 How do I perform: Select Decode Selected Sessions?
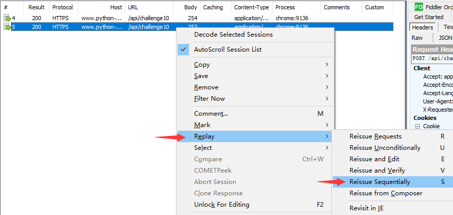pos(233,35)
